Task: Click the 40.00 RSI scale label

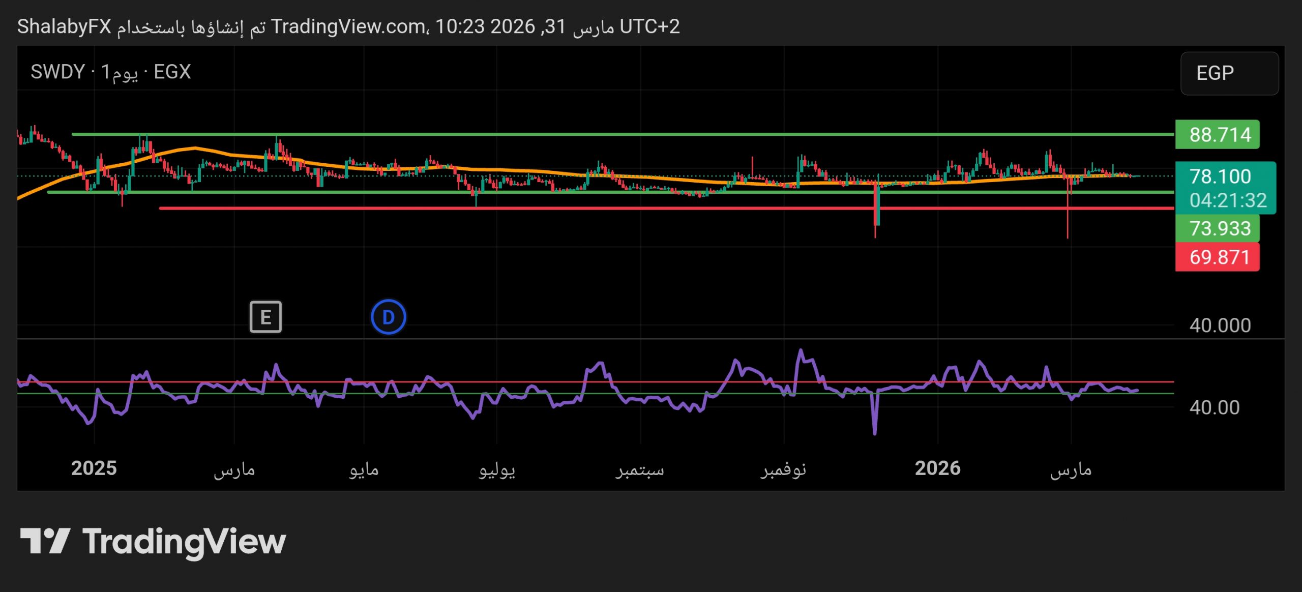Action: click(1215, 407)
